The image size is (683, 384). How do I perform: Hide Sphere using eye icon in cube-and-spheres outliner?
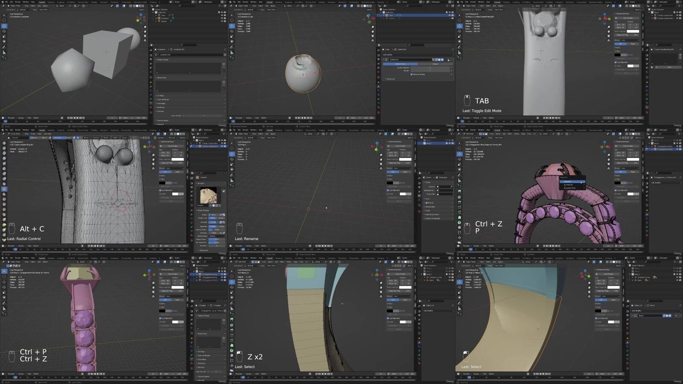222,21
